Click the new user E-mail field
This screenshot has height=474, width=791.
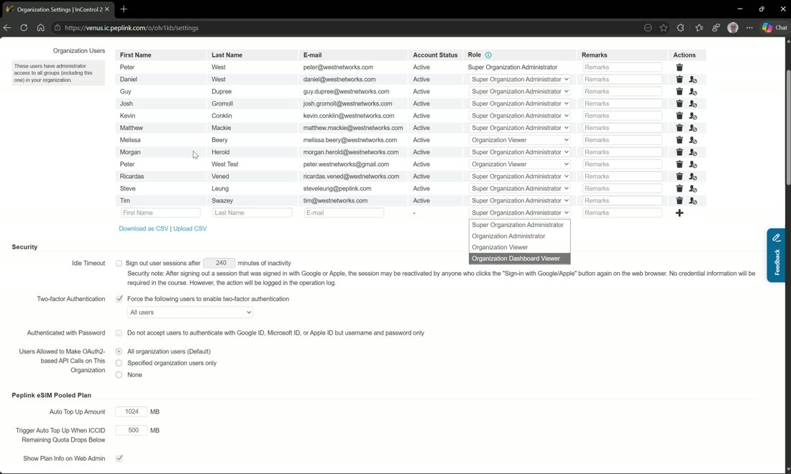click(x=344, y=213)
